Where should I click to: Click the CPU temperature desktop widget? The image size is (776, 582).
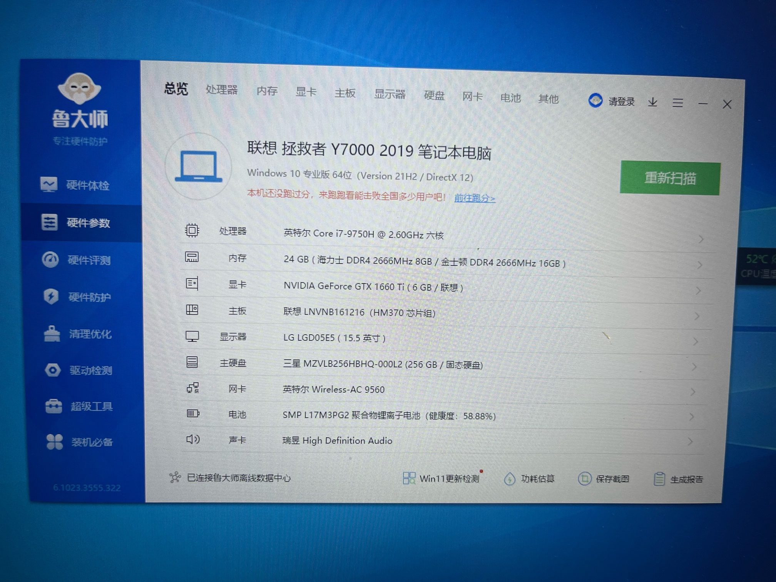pyautogui.click(x=757, y=266)
